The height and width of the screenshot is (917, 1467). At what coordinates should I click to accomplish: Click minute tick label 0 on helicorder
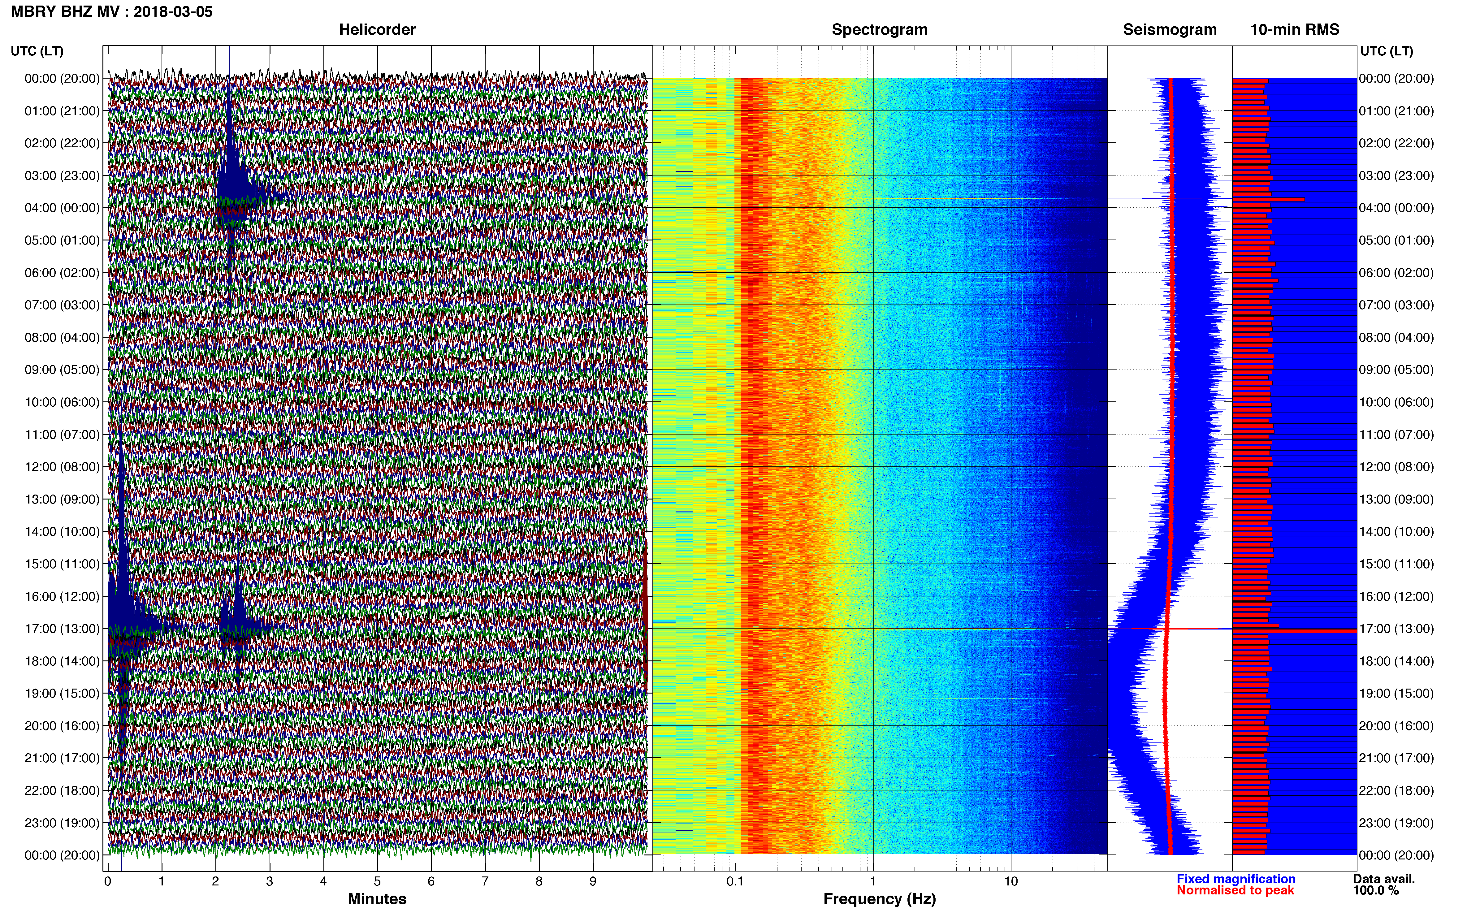[x=107, y=881]
